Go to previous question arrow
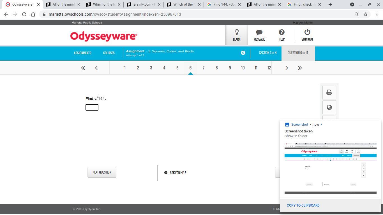 [96, 68]
